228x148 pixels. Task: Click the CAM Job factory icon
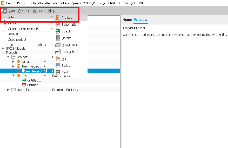(x=58, y=52)
